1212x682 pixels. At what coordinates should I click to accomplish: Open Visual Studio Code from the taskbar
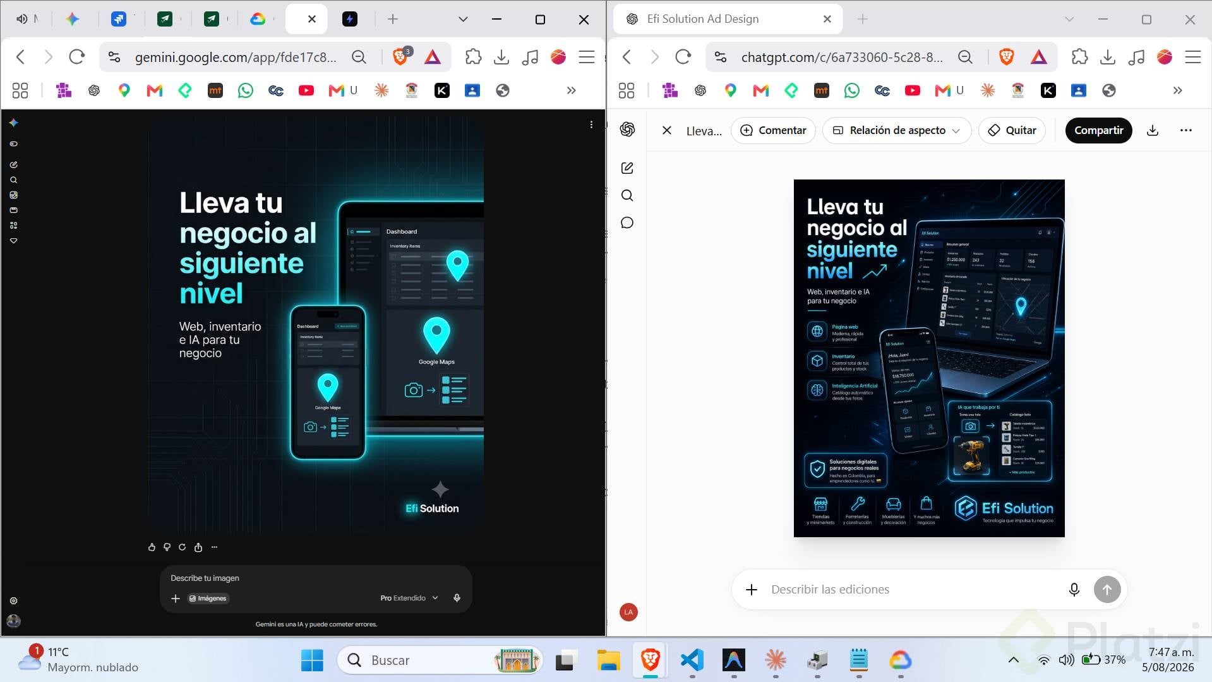pos(692,661)
